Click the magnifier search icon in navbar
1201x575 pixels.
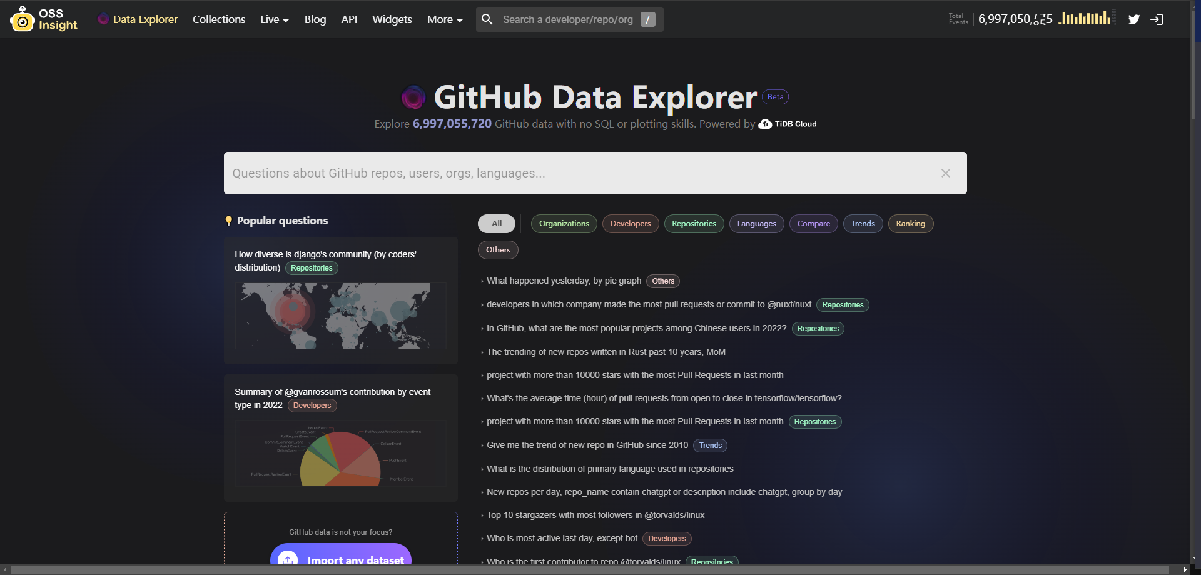pos(487,19)
